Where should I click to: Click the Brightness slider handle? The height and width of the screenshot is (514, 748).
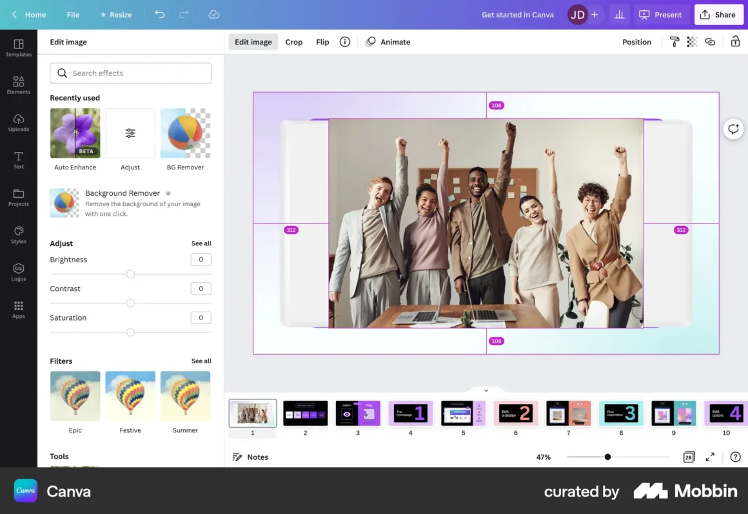click(x=130, y=274)
